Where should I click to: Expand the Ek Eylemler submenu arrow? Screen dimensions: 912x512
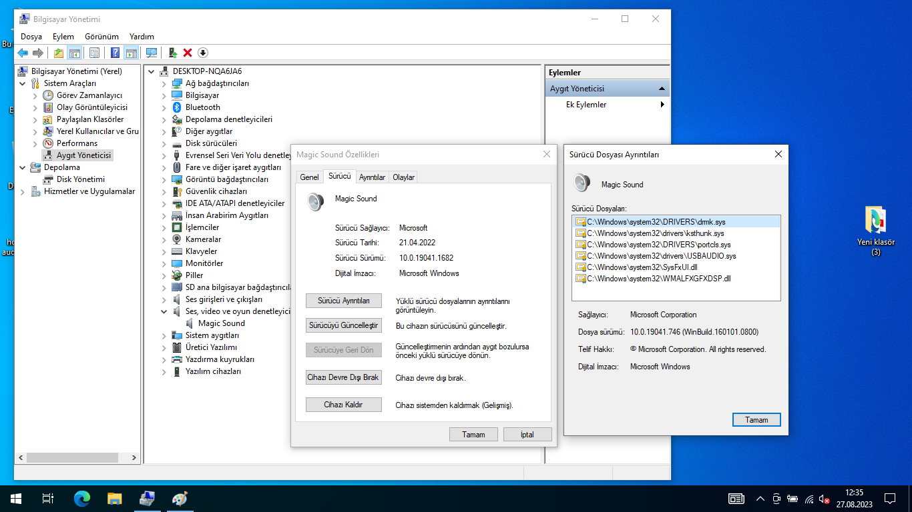click(662, 105)
